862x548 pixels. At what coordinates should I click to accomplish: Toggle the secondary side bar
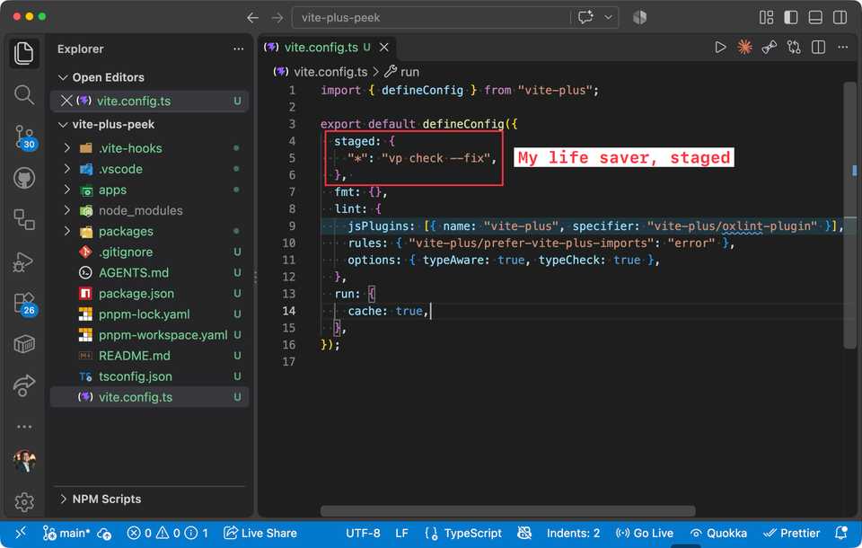coord(840,17)
